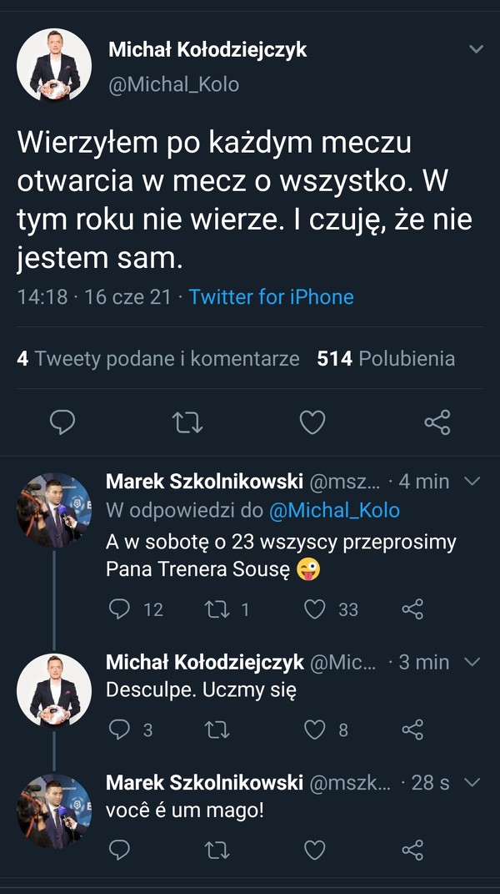Share the main tweet
This screenshot has width=500, height=894.
437,423
